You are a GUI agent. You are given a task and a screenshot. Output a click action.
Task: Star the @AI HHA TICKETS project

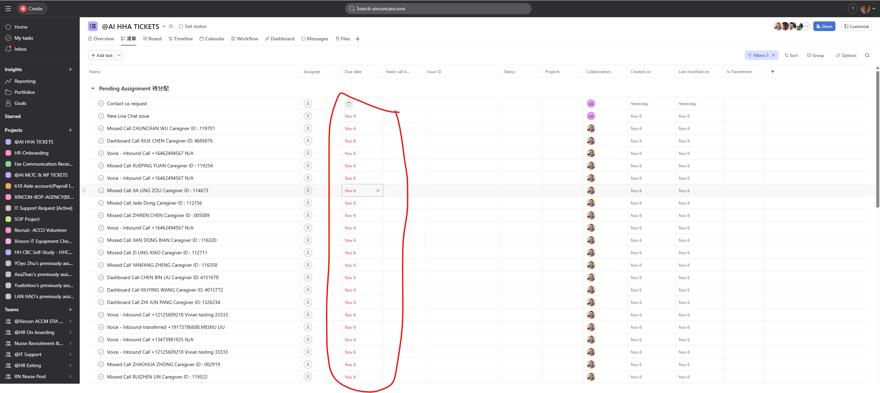[x=171, y=26]
